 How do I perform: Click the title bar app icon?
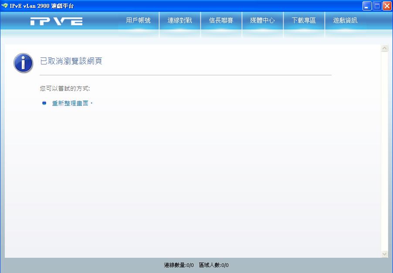(4, 6)
